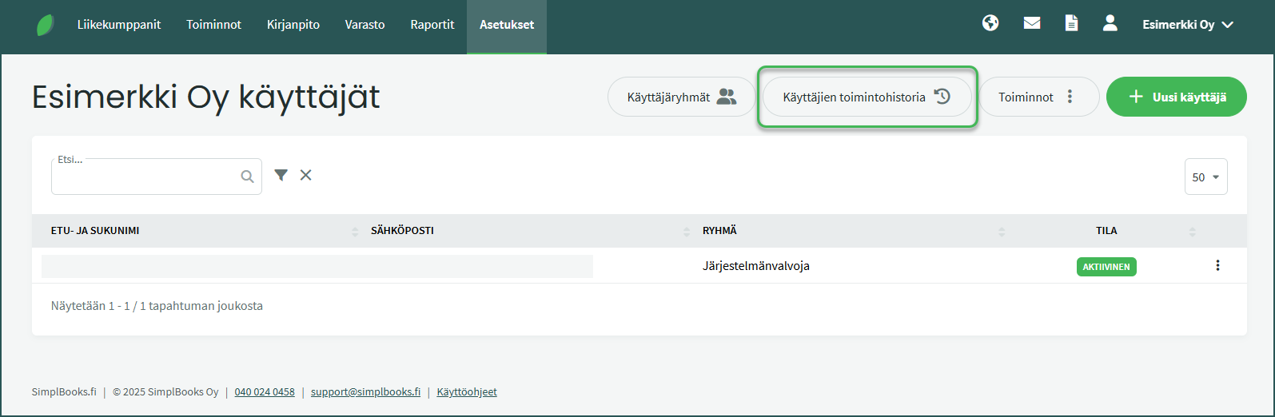Open the Kirjanpito menu
This screenshot has height=417, width=1275.
293,25
